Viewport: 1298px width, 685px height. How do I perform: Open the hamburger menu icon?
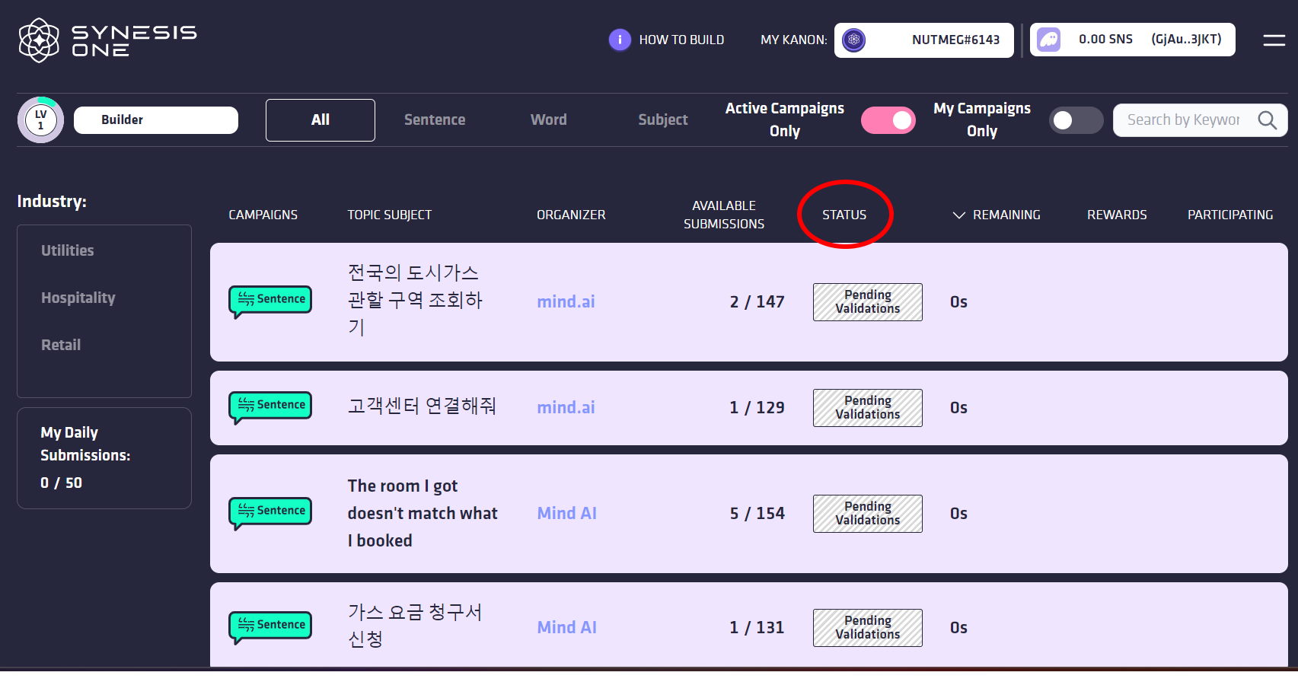tap(1274, 40)
